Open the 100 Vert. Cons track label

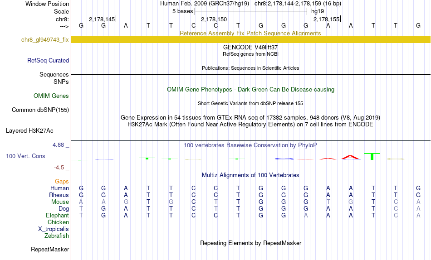click(x=25, y=156)
